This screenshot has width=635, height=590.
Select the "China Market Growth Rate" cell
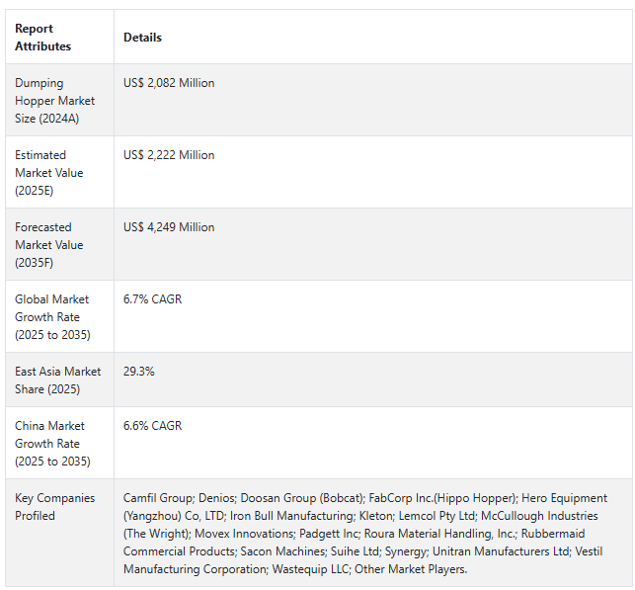[x=52, y=444]
